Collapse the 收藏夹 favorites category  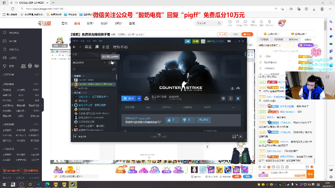pyautogui.click(x=72, y=76)
